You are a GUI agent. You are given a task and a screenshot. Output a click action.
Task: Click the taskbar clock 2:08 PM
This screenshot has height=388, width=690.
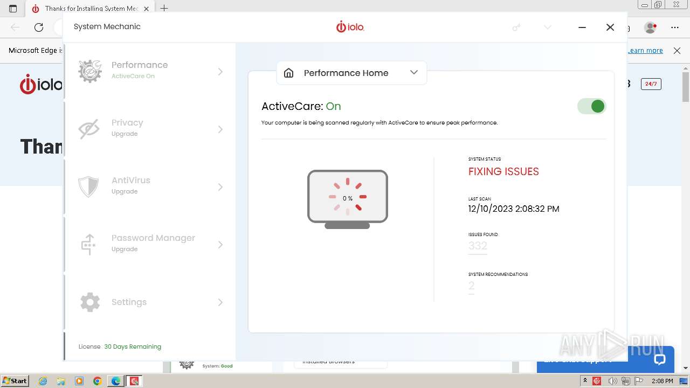pos(662,381)
